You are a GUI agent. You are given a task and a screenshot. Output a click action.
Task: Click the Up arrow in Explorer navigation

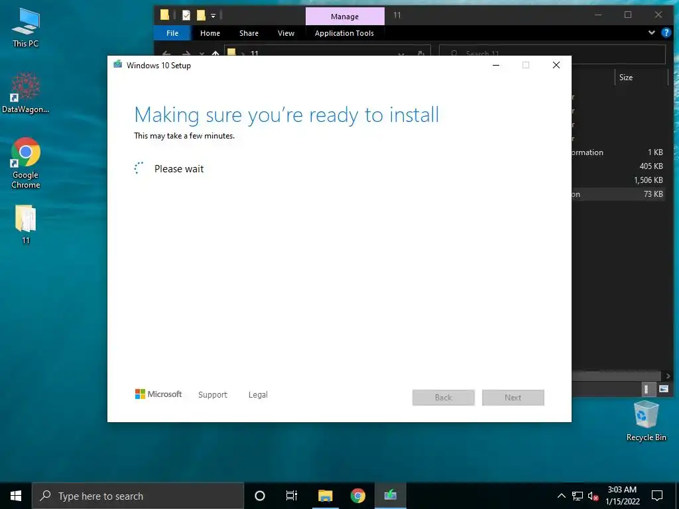tap(216, 54)
